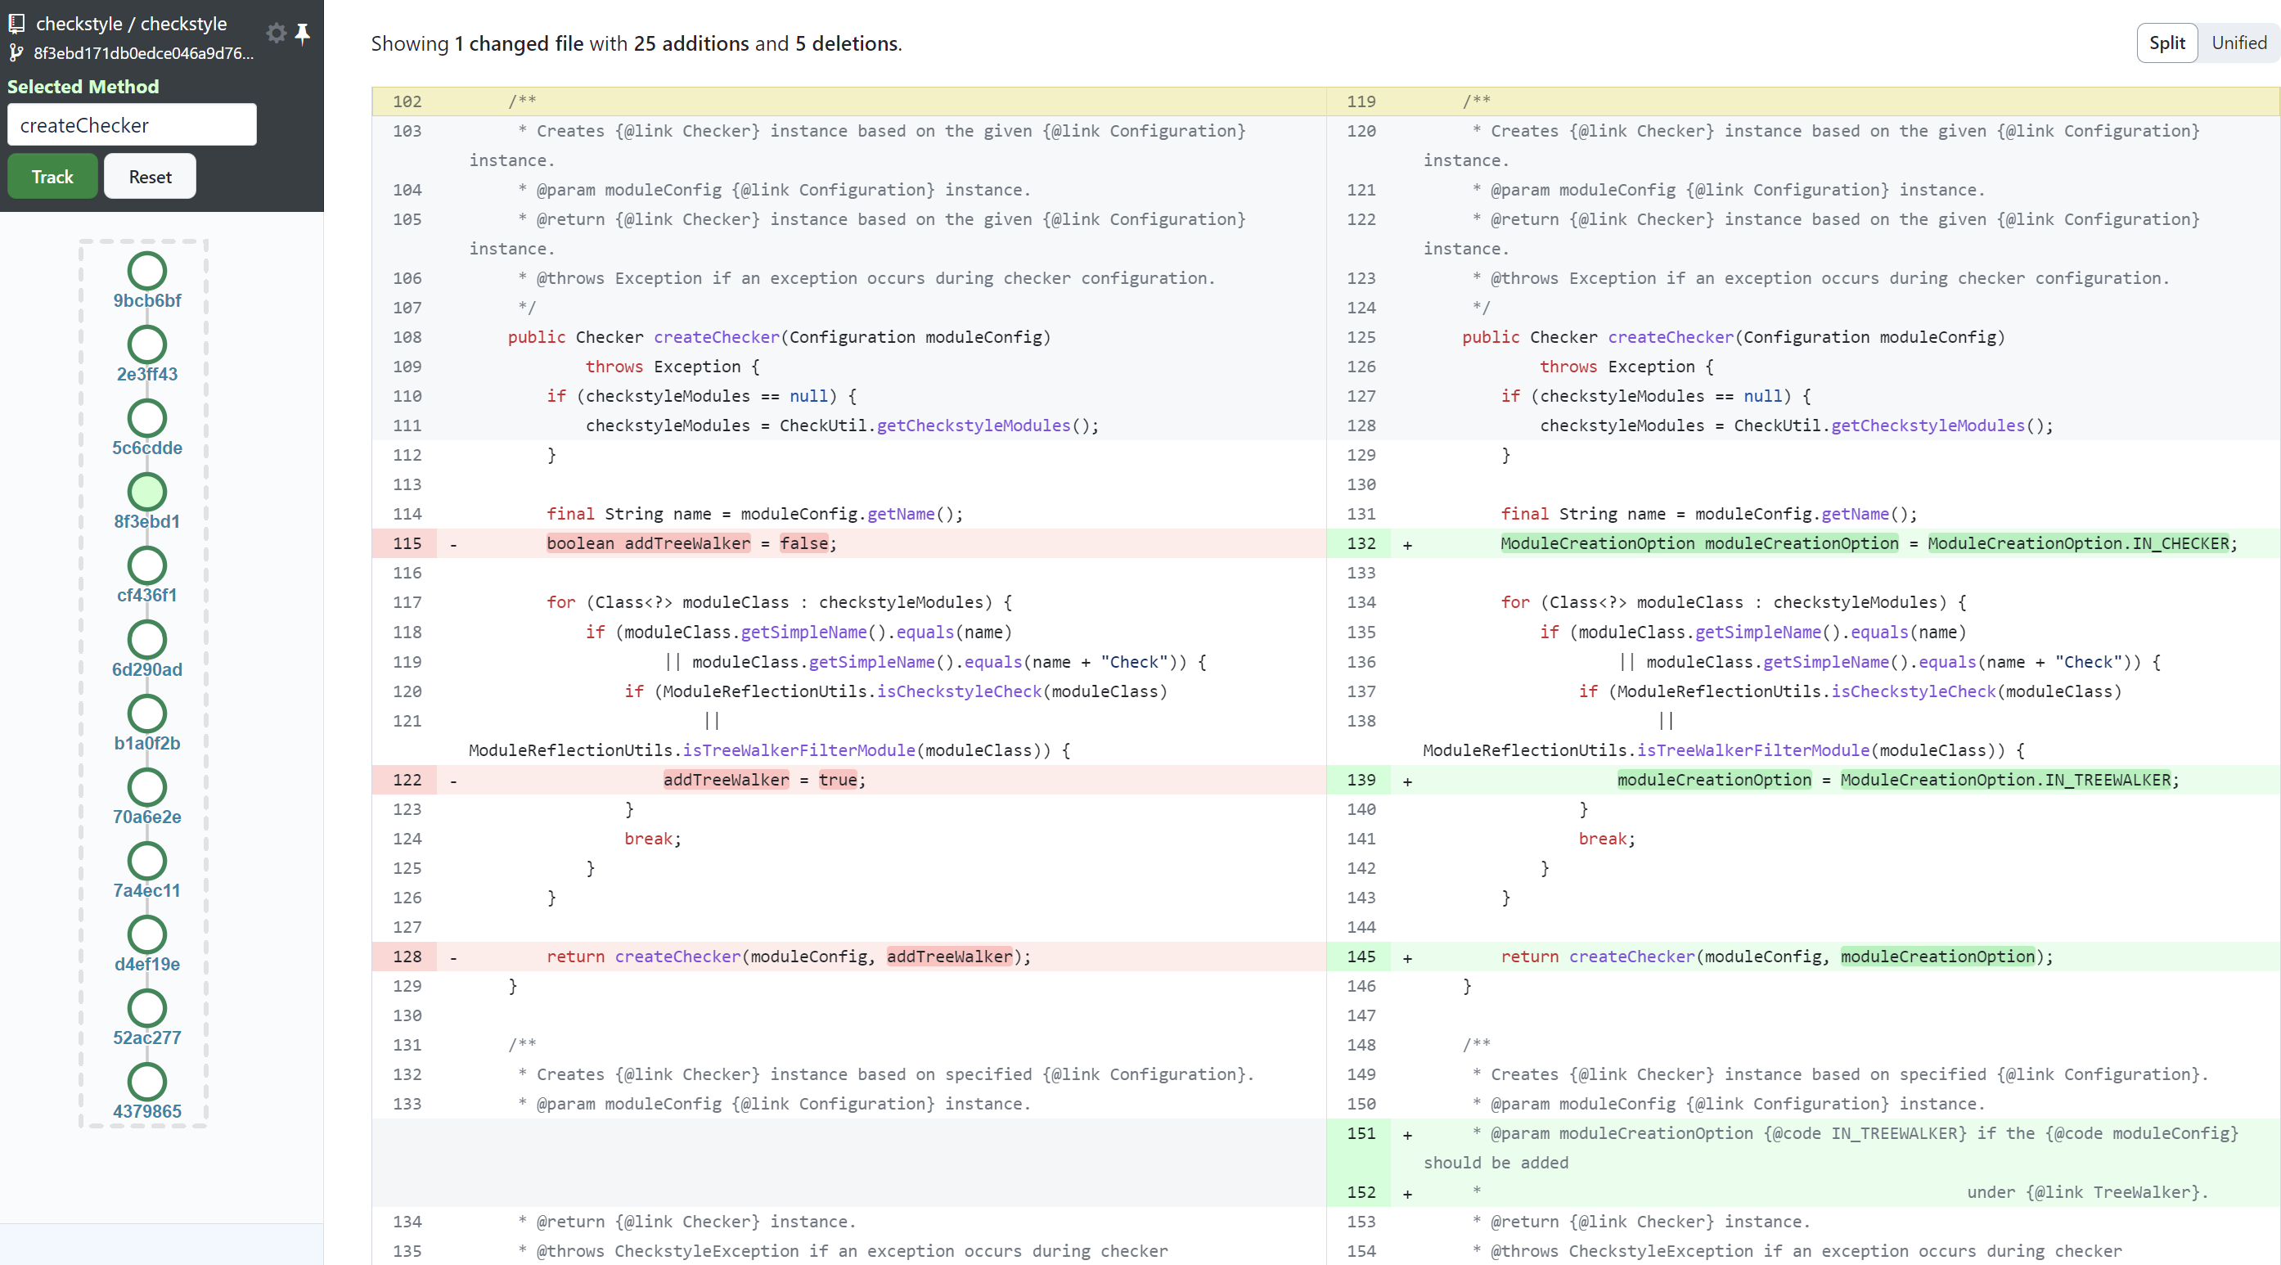The width and height of the screenshot is (2281, 1265).
Task: Select commit node 2e3ff43
Action: pos(147,344)
